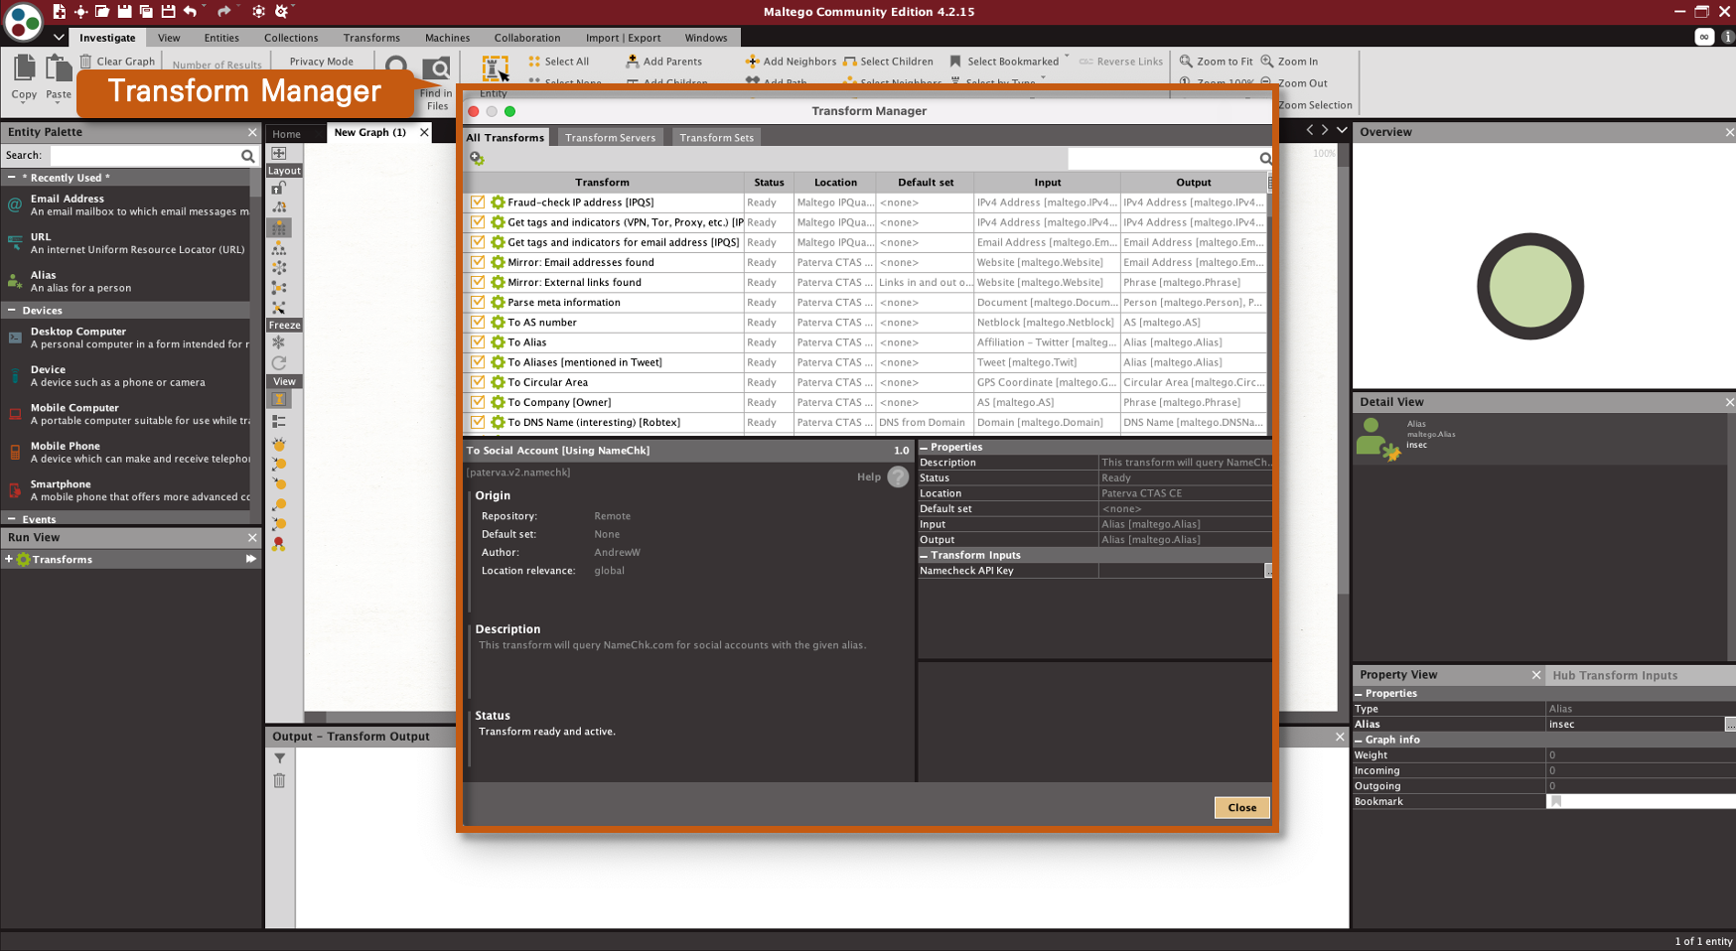This screenshot has height=951, width=1736.
Task: Uncheck the To AS number checkbox
Action: [478, 322]
